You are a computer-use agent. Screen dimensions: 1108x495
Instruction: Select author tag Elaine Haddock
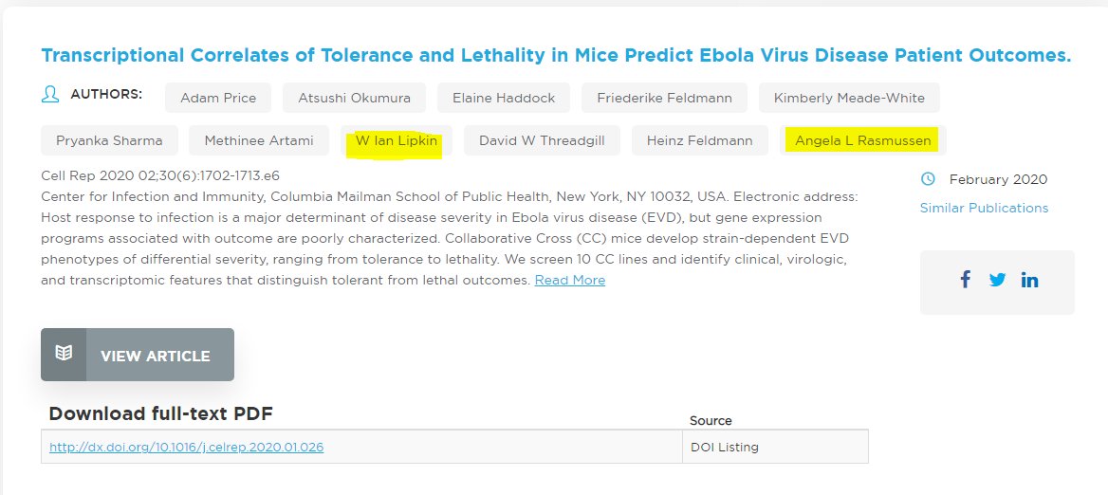tap(503, 98)
